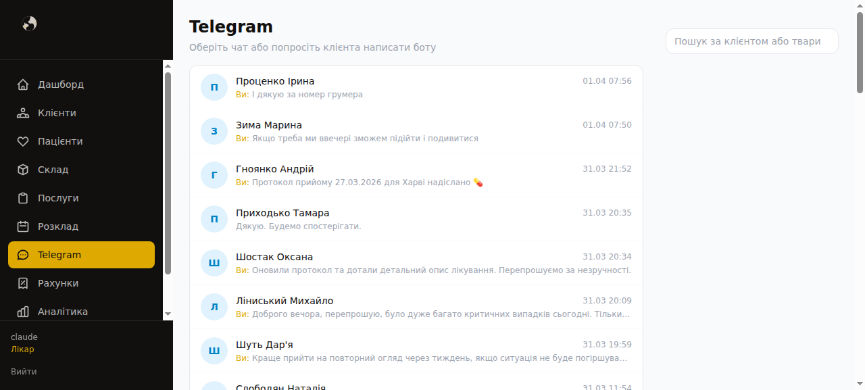Click the Аналітика chart icon
Viewport: 865px width, 390px height.
click(23, 312)
